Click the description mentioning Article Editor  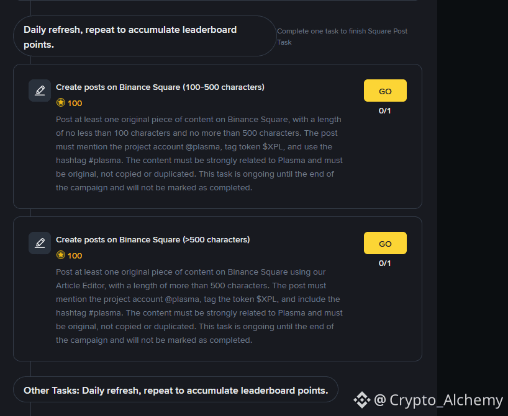coord(199,306)
